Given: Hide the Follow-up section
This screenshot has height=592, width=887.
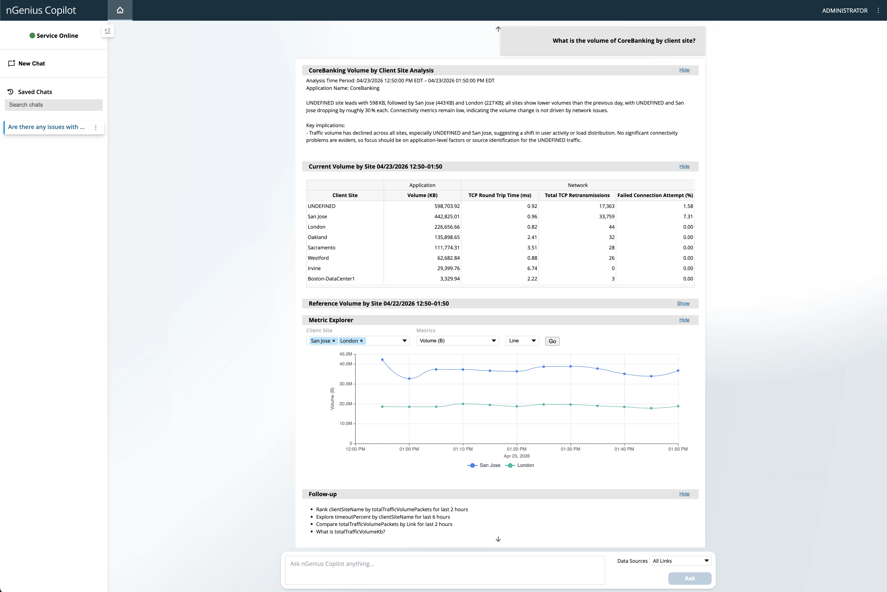Looking at the screenshot, I should [684, 494].
